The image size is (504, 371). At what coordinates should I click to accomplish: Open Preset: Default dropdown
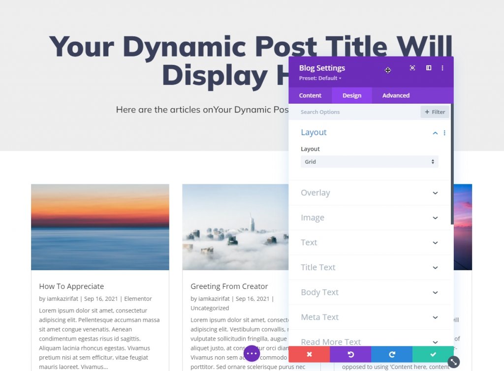coord(320,78)
